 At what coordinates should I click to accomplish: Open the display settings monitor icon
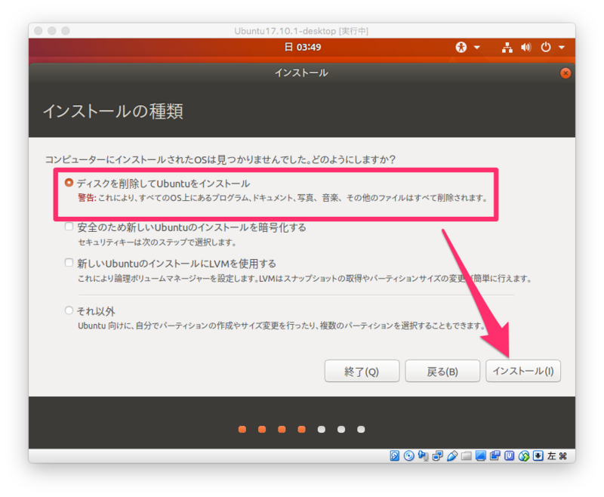[x=481, y=456]
